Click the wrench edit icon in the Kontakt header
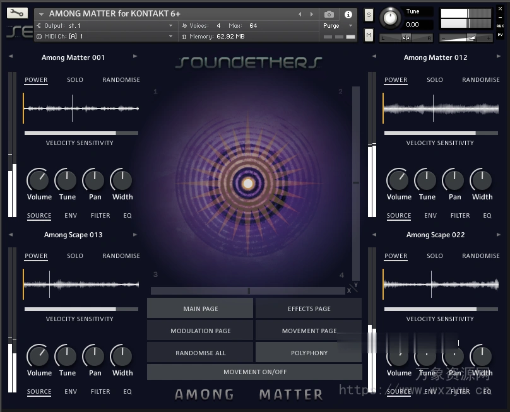Image resolution: width=510 pixels, height=412 pixels. [17, 13]
